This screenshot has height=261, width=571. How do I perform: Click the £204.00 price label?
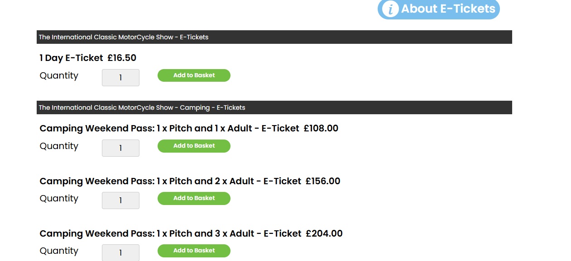[x=325, y=233]
